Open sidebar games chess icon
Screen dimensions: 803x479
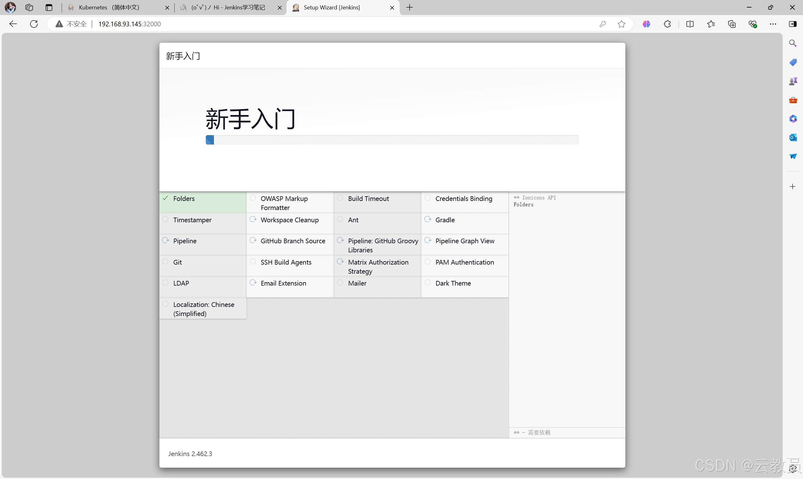793,81
